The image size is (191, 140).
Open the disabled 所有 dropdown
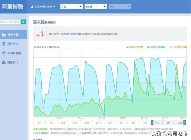click(x=120, y=7)
